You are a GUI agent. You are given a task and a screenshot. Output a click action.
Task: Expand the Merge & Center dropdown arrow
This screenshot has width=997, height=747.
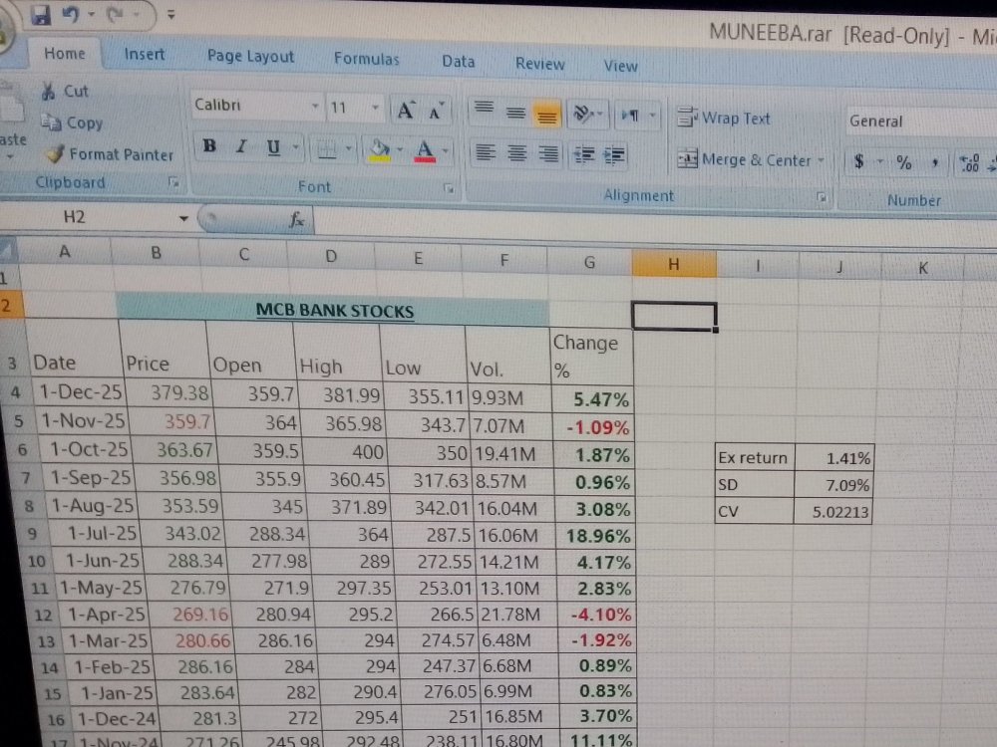click(821, 160)
